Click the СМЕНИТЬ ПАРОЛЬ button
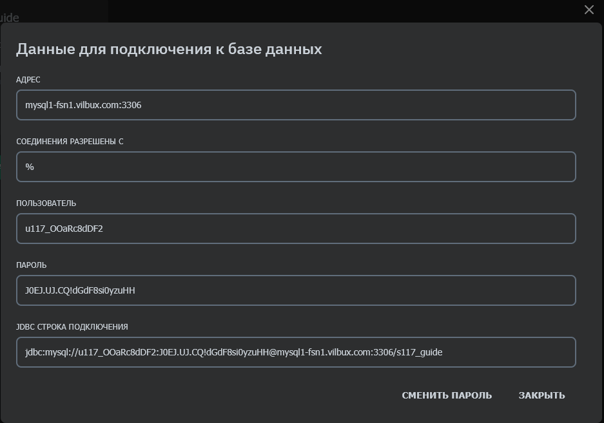The image size is (604, 423). click(x=446, y=395)
